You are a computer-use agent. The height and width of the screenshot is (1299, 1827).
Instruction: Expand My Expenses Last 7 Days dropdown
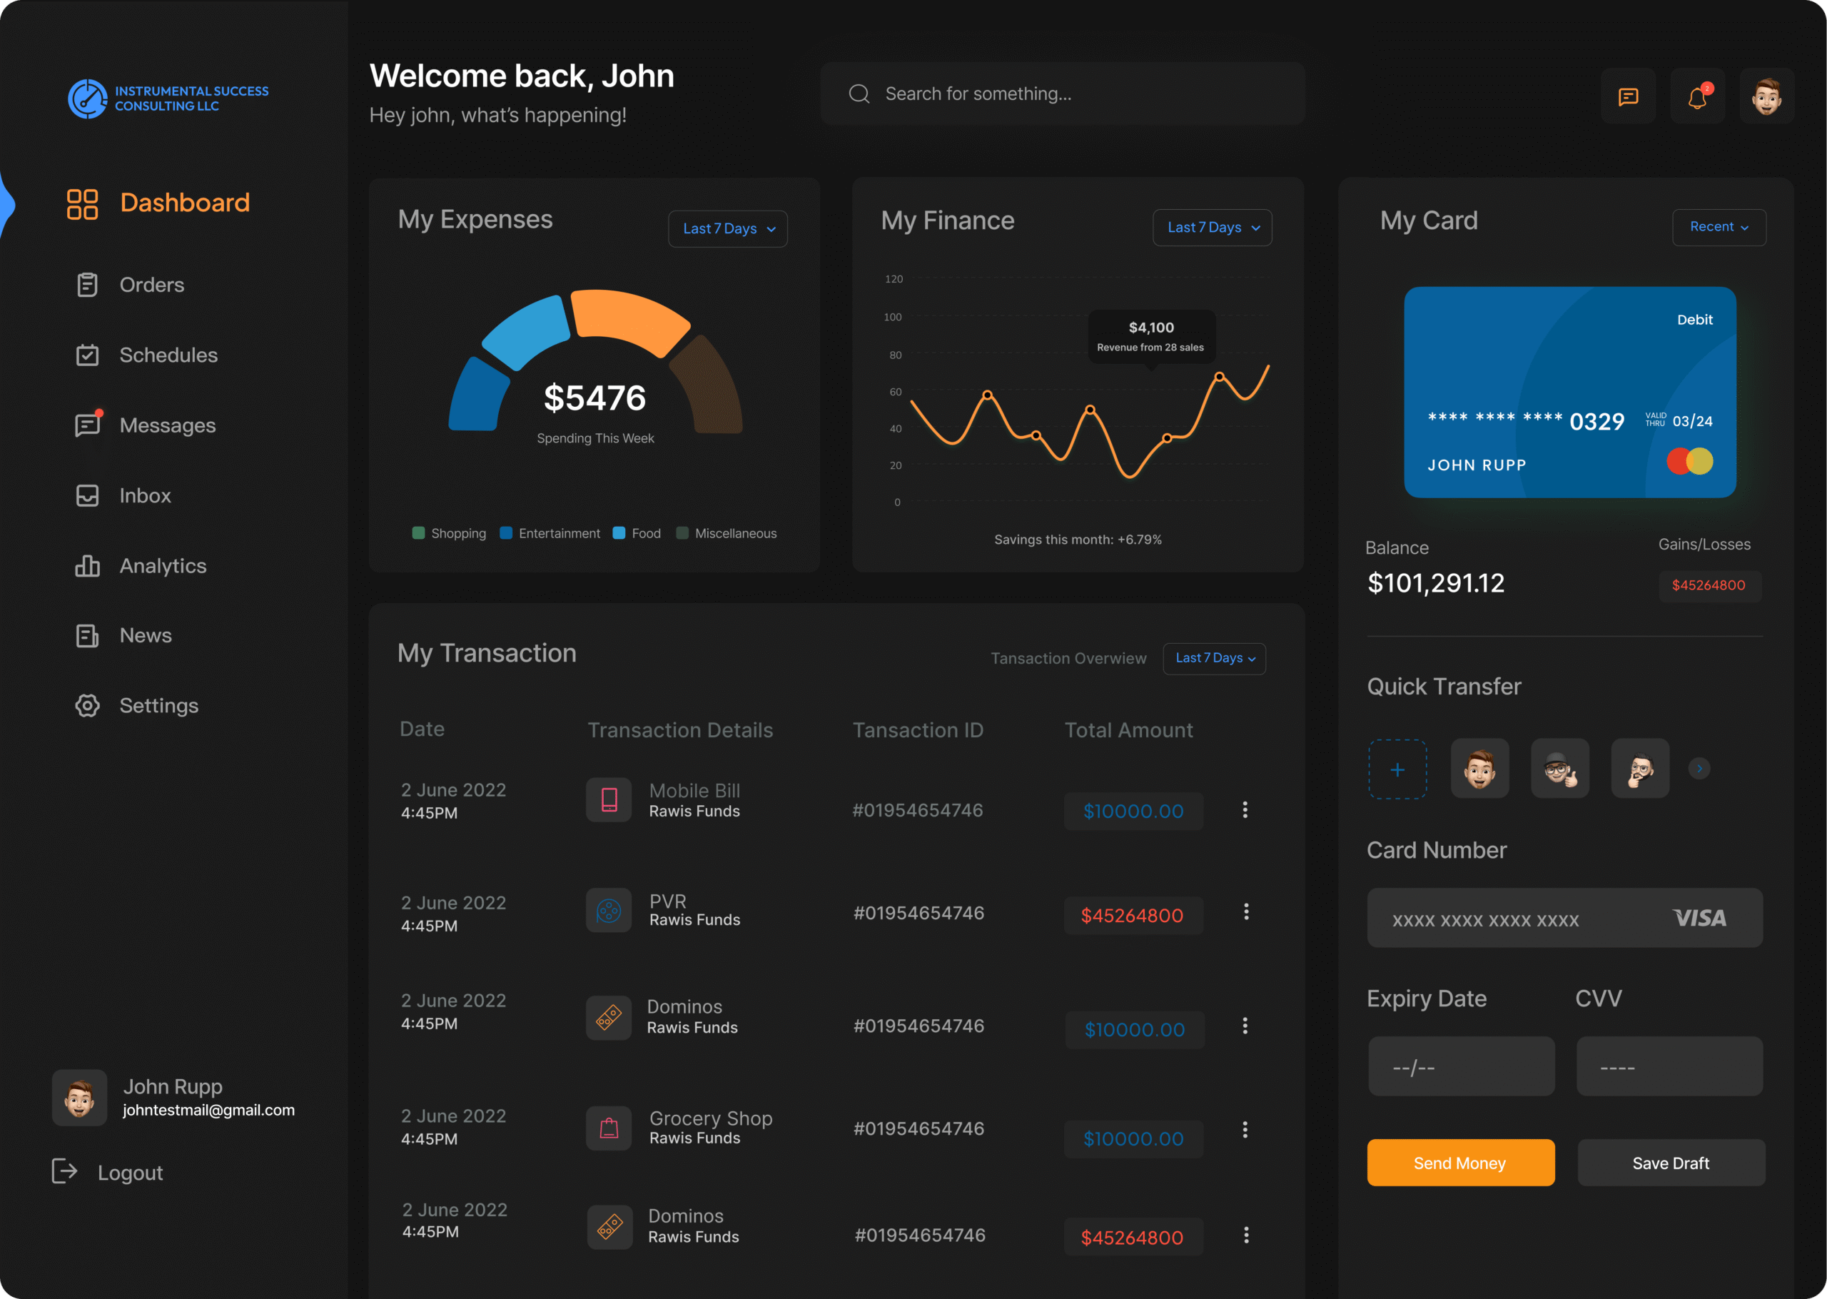click(728, 229)
